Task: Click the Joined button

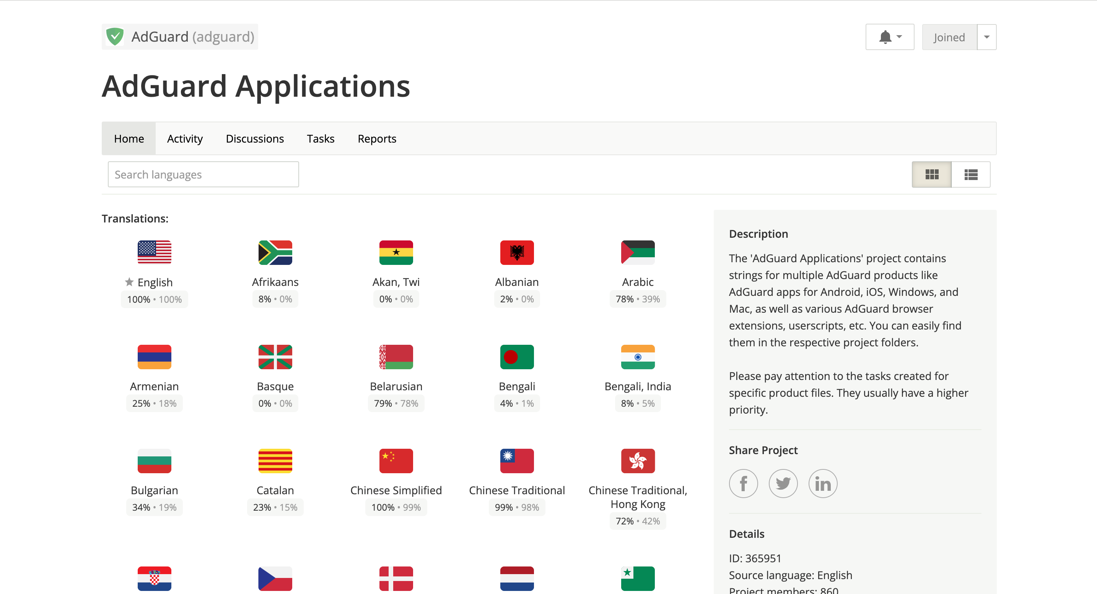Action: pyautogui.click(x=949, y=37)
